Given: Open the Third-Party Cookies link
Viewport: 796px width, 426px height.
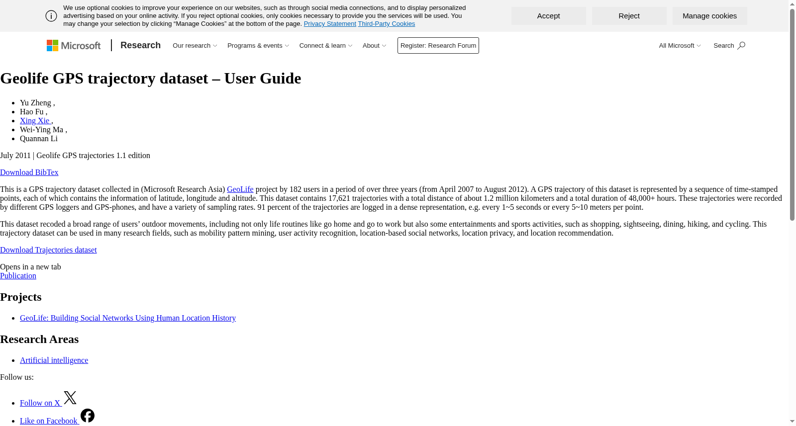Looking at the screenshot, I should pos(387,24).
